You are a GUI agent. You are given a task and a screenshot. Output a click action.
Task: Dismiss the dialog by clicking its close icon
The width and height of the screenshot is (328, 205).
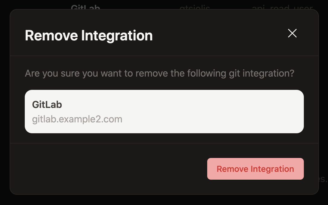[292, 33]
